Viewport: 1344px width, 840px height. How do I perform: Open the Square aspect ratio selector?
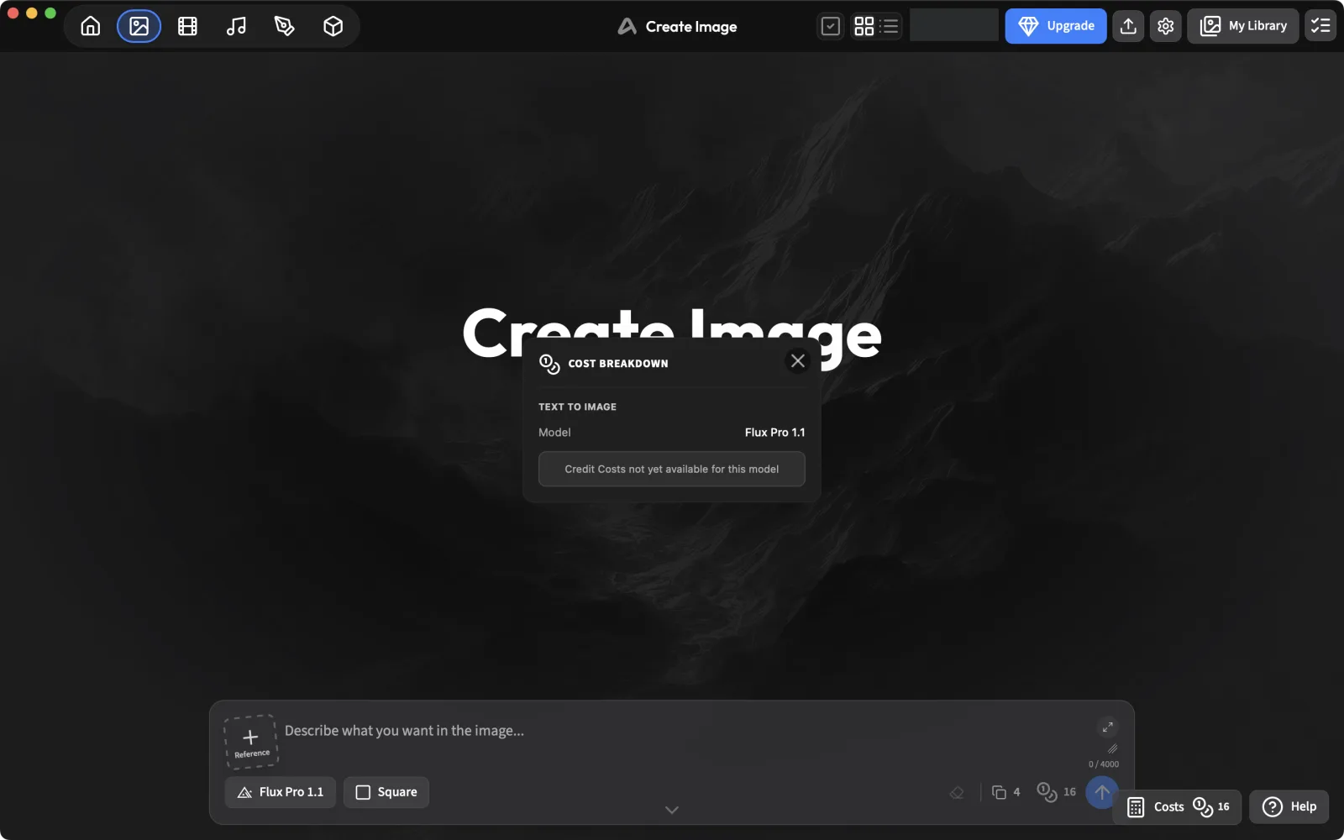[386, 792]
